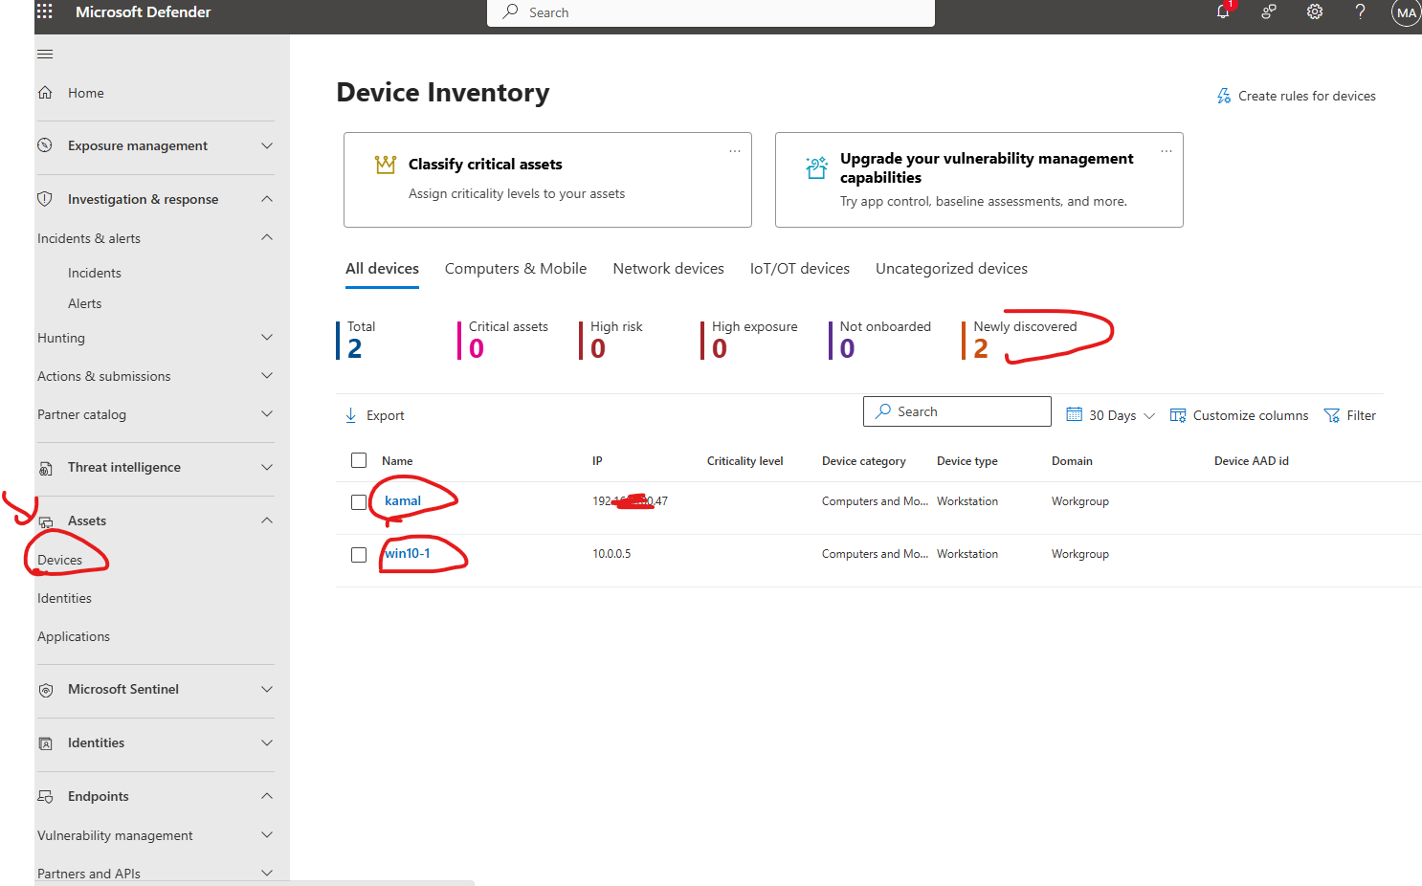Click the Create rules for devices icon

pyautogui.click(x=1224, y=96)
